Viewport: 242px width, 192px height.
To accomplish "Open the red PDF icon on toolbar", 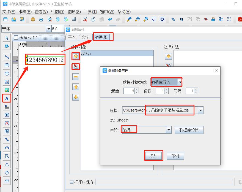I will click(x=239, y=20).
